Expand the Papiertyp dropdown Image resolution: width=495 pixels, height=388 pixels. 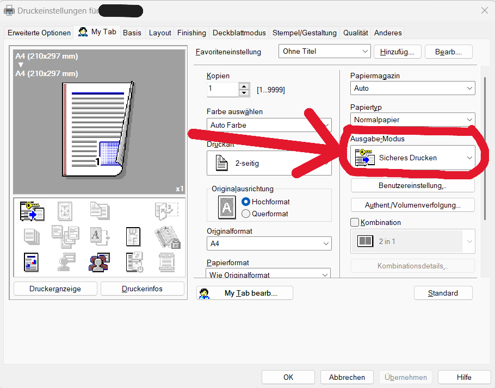tap(412, 120)
